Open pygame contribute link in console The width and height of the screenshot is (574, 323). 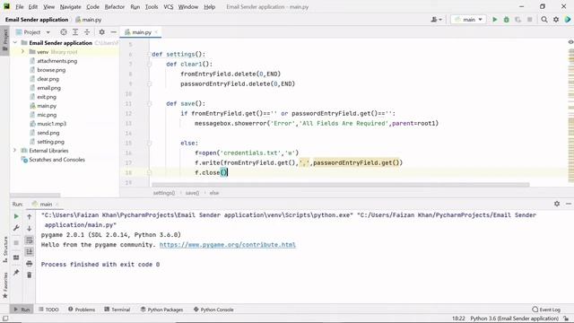point(227,245)
